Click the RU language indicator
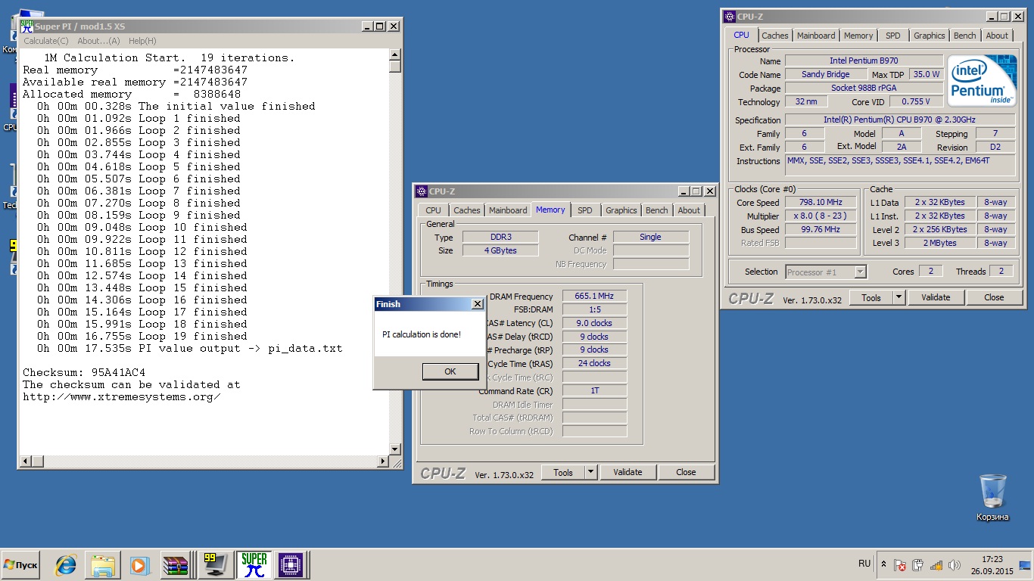Image resolution: width=1034 pixels, height=581 pixels. coord(864,564)
